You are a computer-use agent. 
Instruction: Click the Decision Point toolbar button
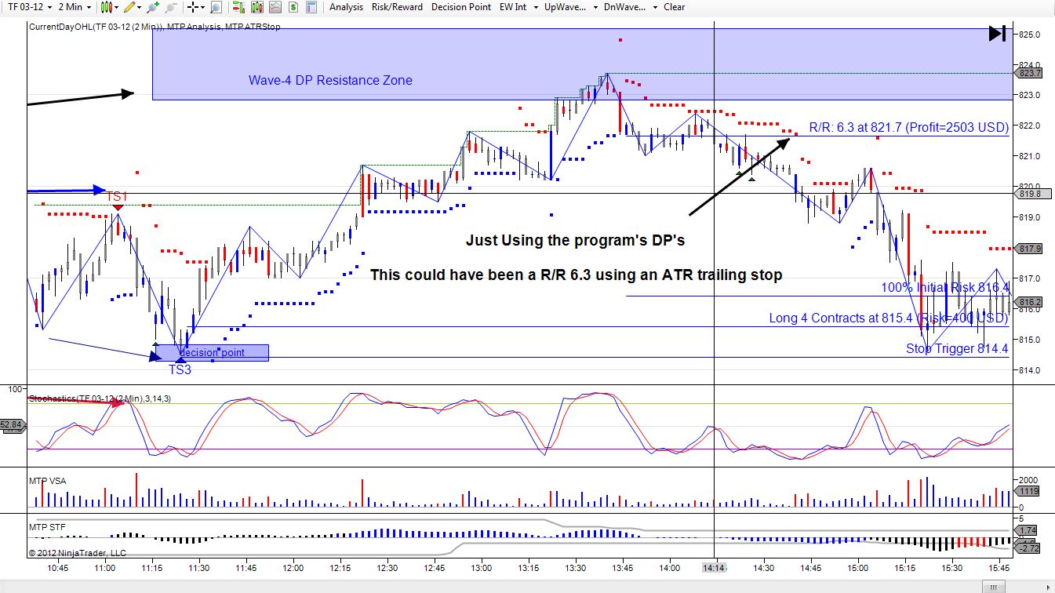(461, 7)
